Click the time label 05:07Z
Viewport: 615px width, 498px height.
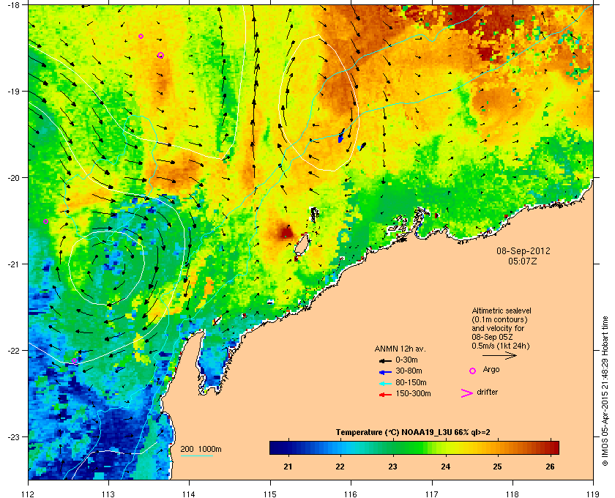pos(523,261)
